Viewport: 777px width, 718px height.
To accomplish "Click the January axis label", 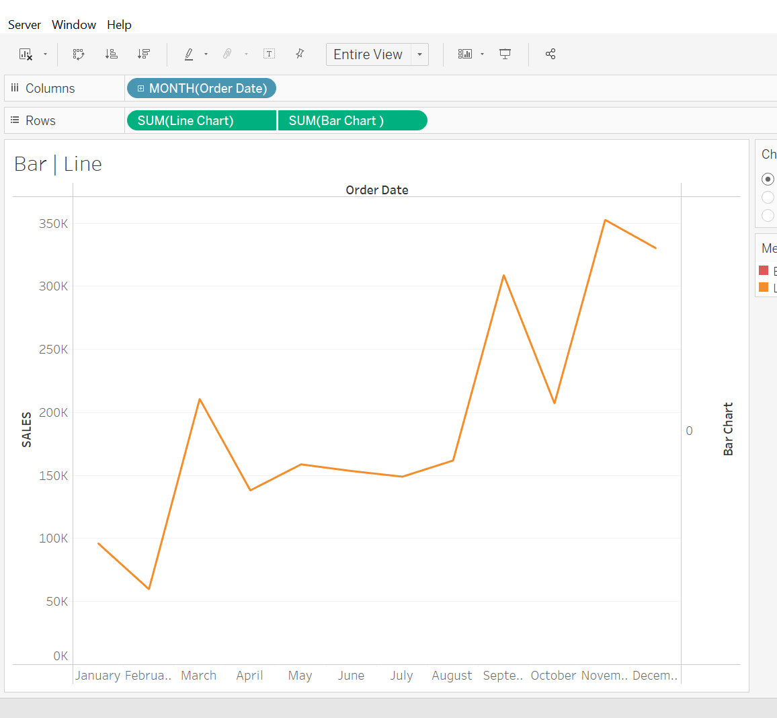I will pos(97,676).
